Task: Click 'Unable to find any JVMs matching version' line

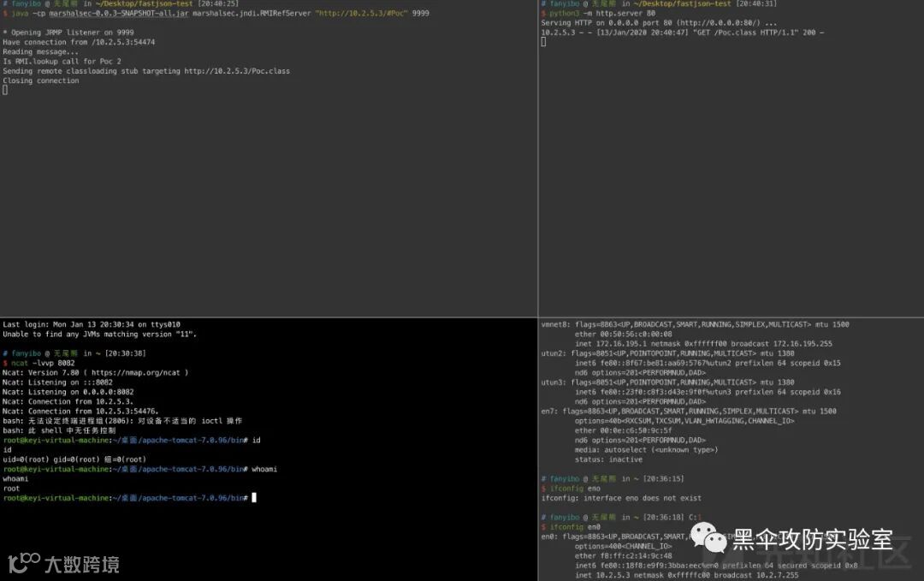Action: (x=99, y=334)
